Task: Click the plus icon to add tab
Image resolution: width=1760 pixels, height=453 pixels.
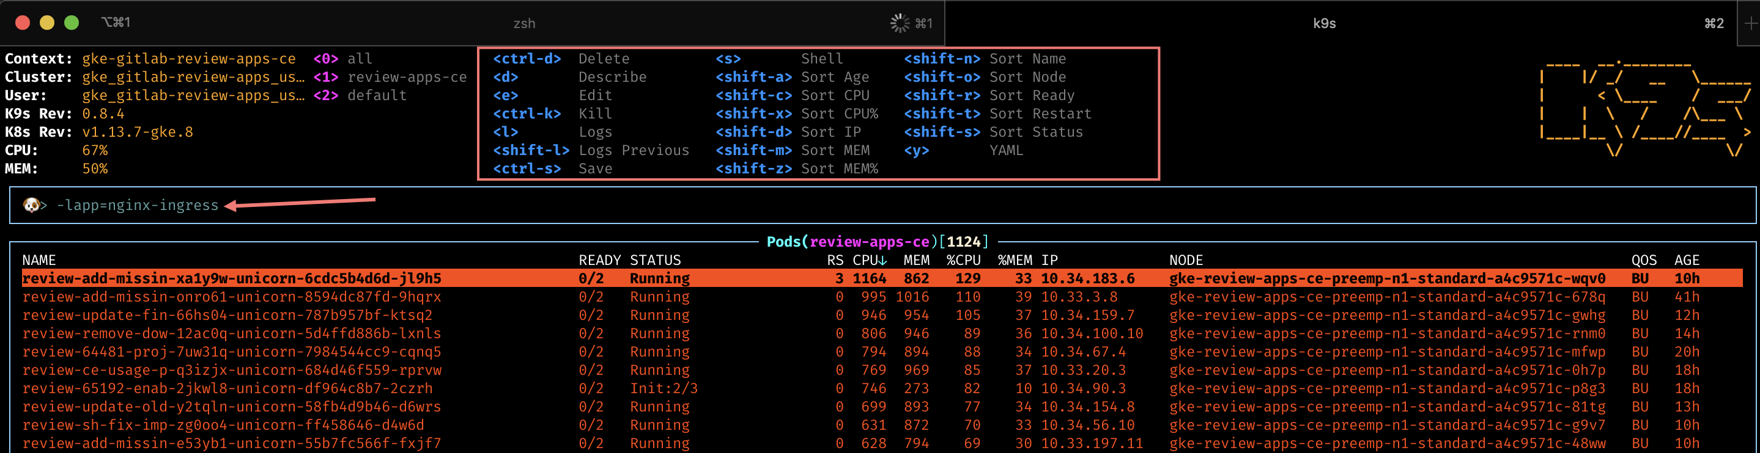Action: [1750, 23]
